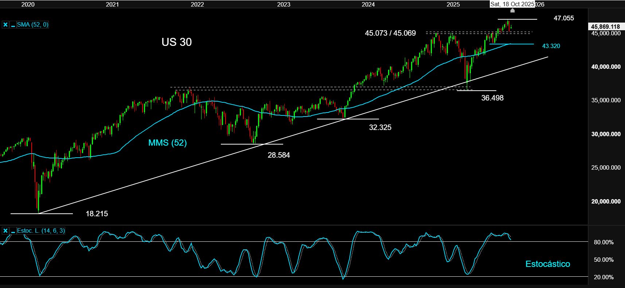Click 30,000.000 on the price axis

click(x=606, y=134)
